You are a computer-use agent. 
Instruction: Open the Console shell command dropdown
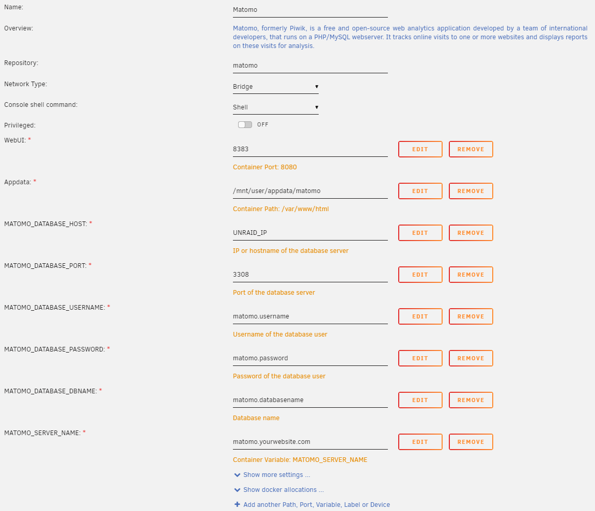pyautogui.click(x=275, y=107)
